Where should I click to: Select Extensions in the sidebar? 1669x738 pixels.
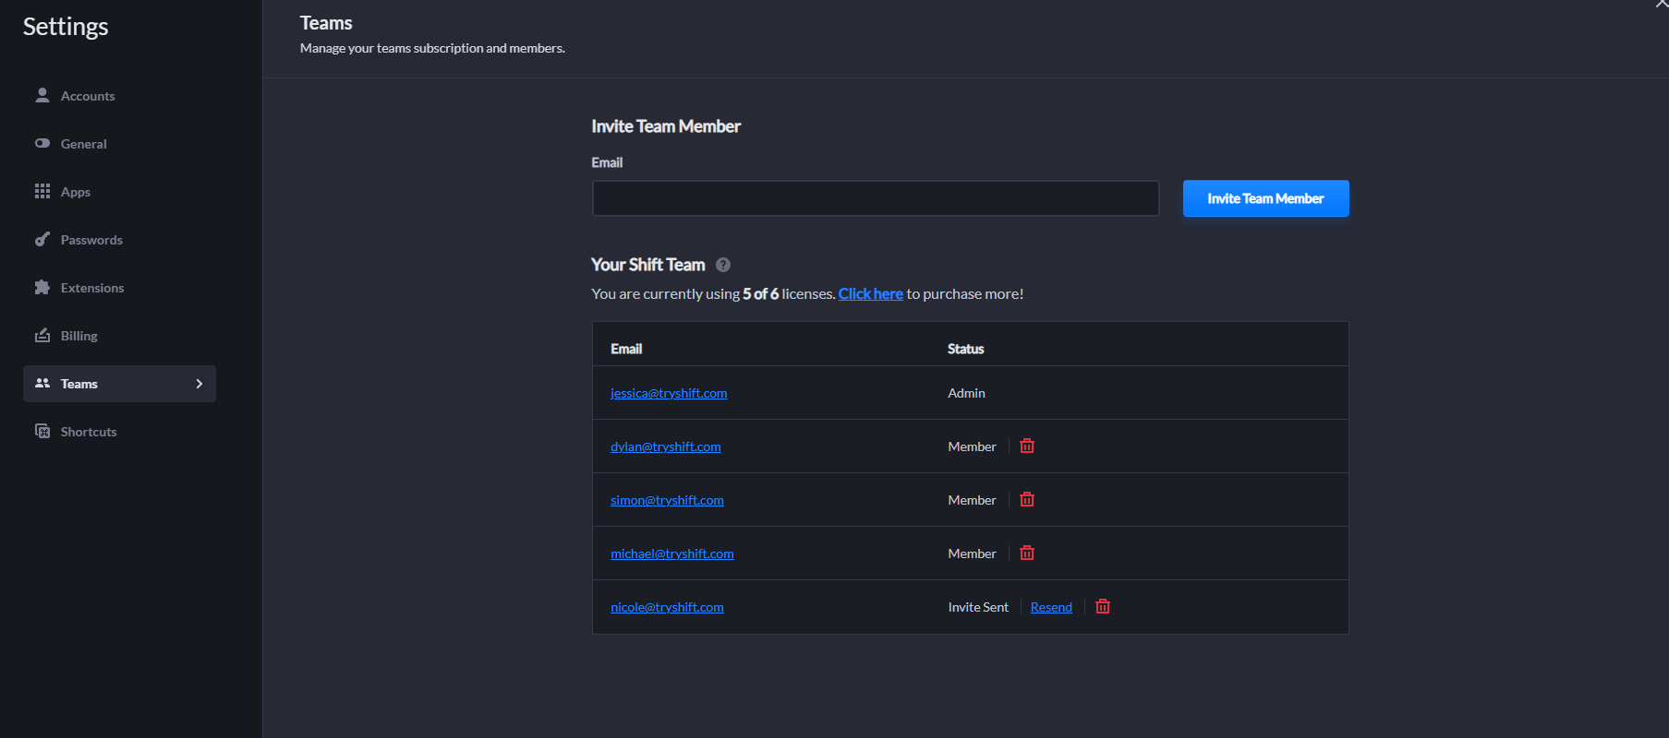pos(91,288)
